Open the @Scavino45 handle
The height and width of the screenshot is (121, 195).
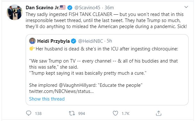[87, 8]
